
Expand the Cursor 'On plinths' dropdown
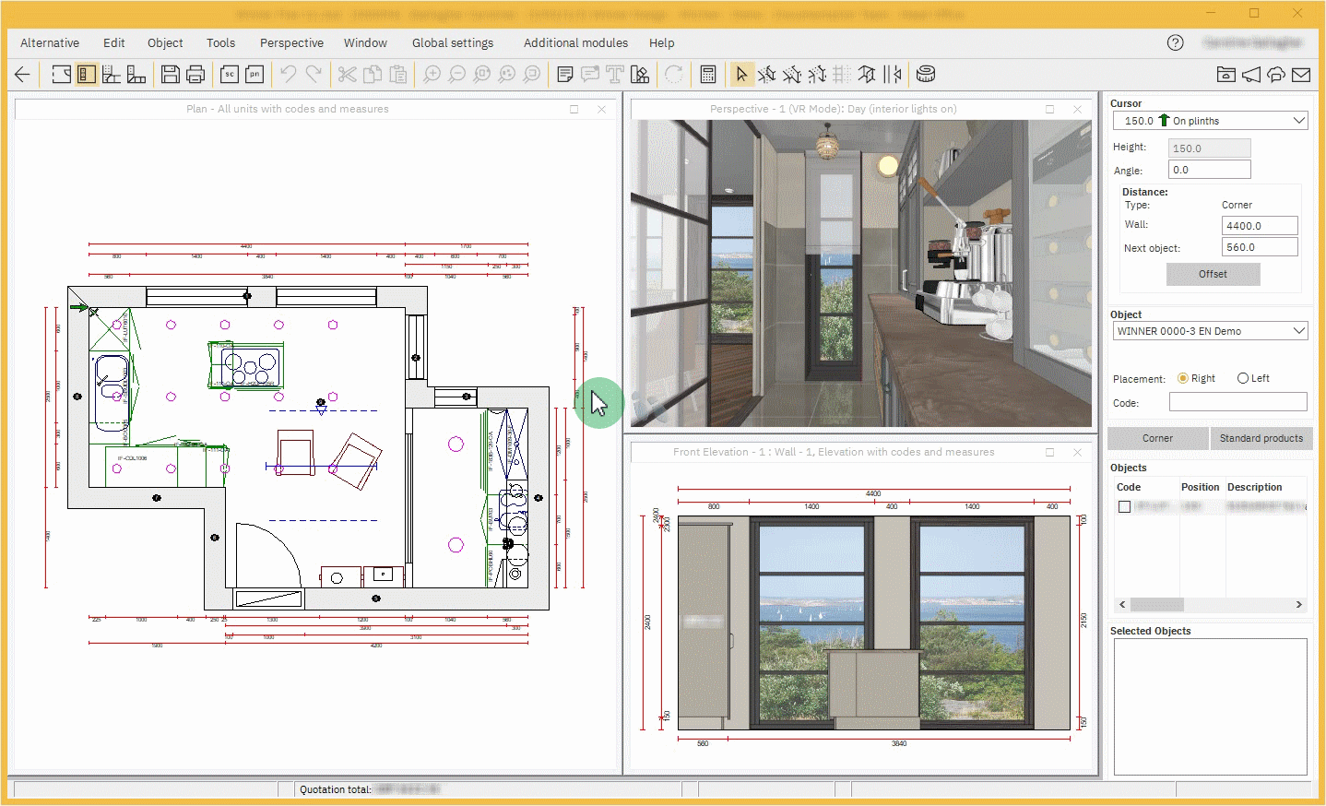(1298, 121)
